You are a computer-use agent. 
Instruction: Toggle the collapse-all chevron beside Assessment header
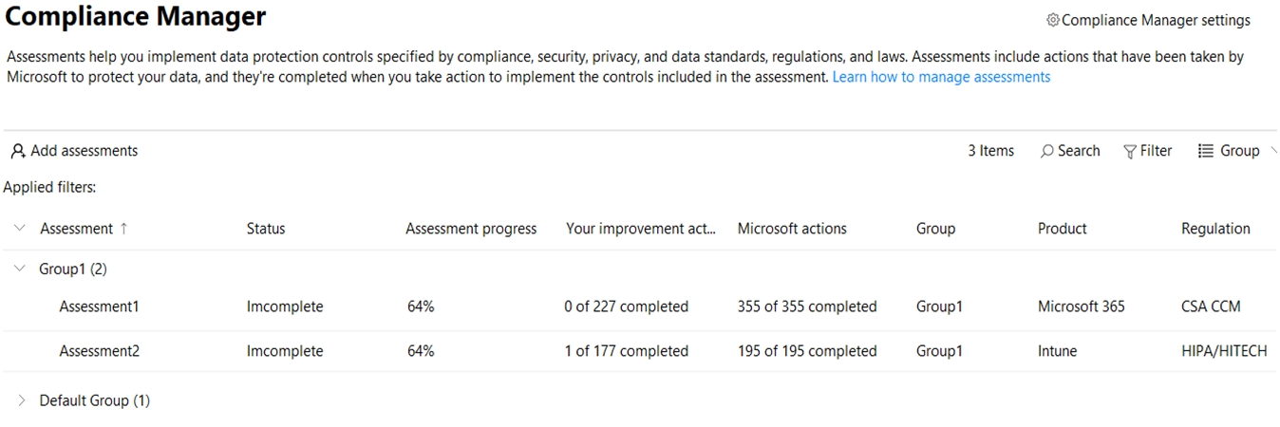click(x=20, y=229)
